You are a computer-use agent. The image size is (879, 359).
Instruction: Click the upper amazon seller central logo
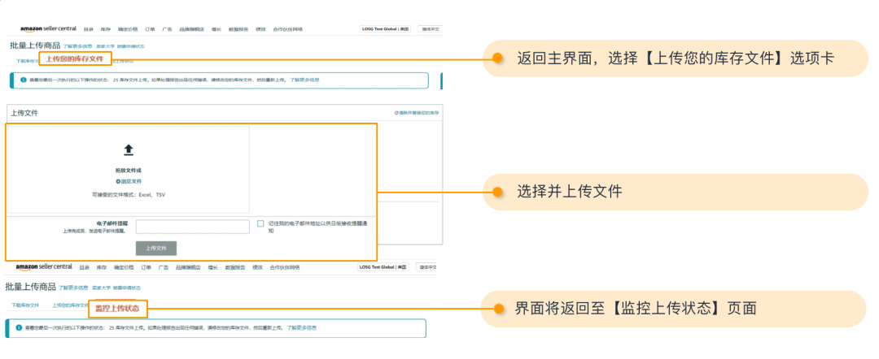coord(48,29)
